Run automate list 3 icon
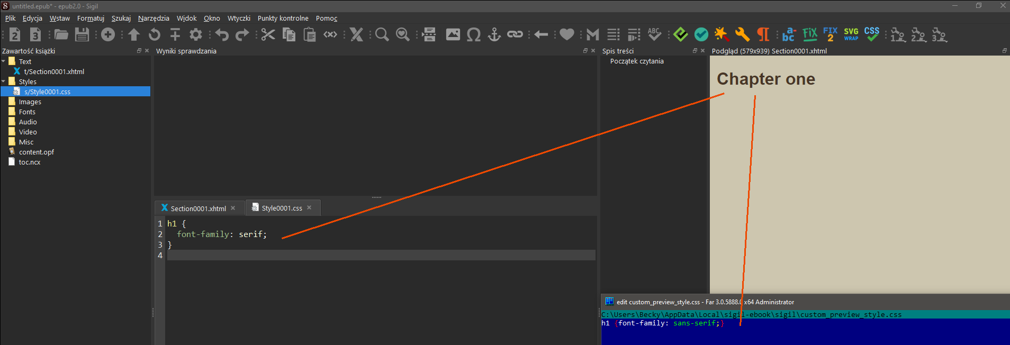The width and height of the screenshot is (1010, 345). click(x=939, y=35)
